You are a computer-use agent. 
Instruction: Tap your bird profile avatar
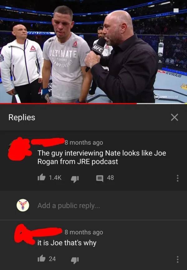23,205
